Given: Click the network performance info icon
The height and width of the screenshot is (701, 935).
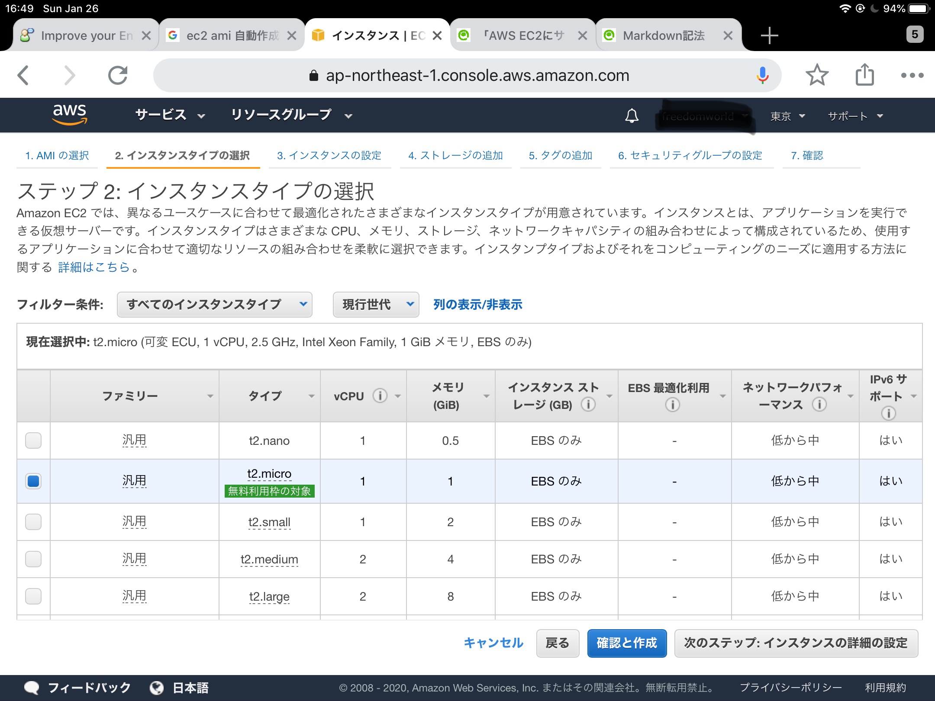Looking at the screenshot, I should [x=819, y=405].
